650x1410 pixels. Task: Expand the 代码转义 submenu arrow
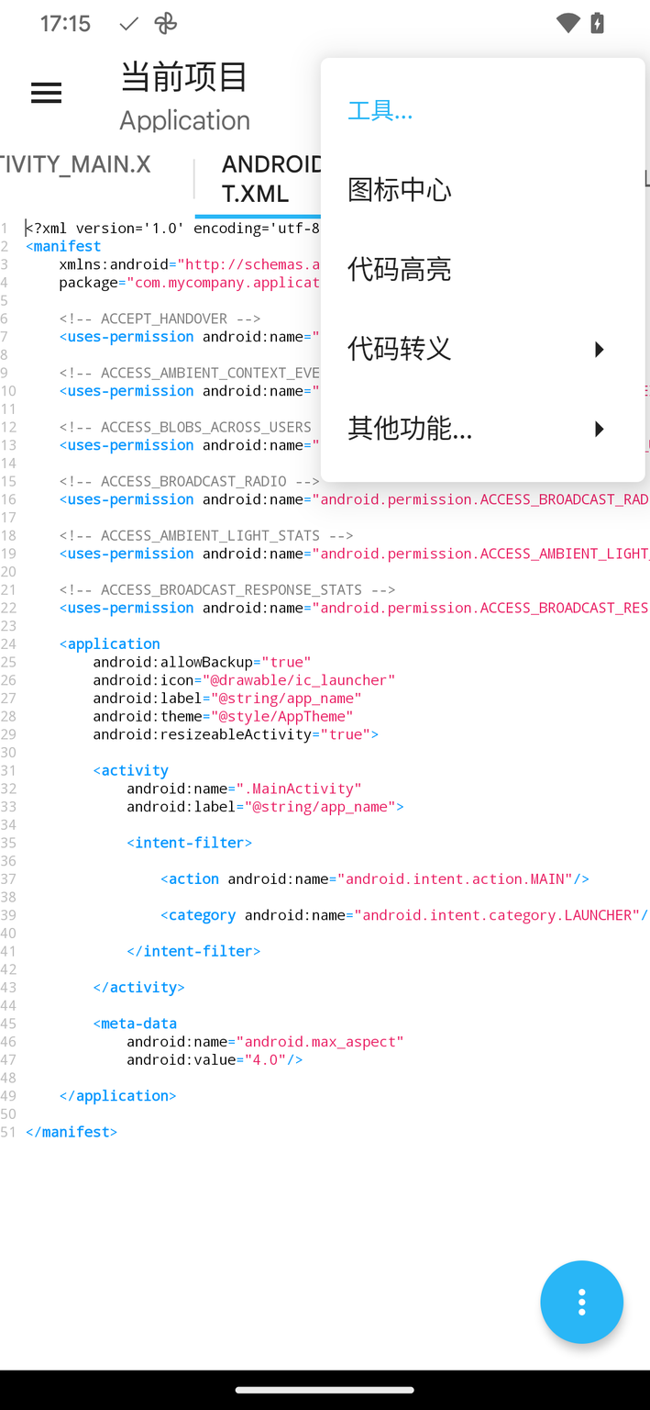599,349
